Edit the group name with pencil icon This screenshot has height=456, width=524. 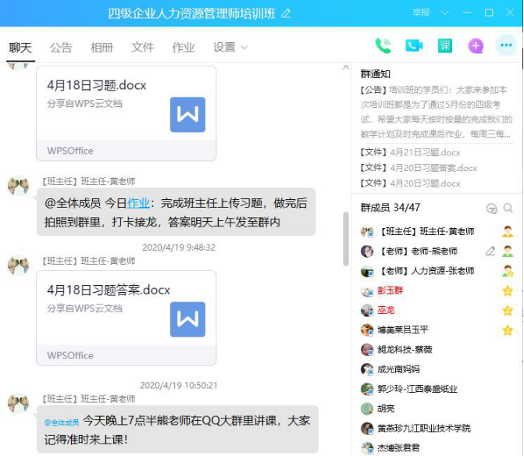click(x=286, y=14)
